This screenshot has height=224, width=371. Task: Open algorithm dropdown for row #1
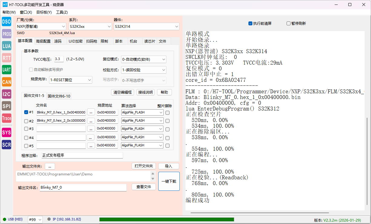142,112
